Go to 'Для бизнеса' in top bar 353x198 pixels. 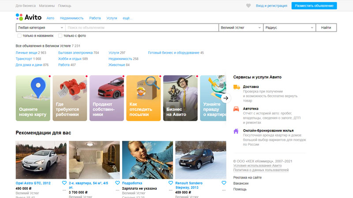26,6
